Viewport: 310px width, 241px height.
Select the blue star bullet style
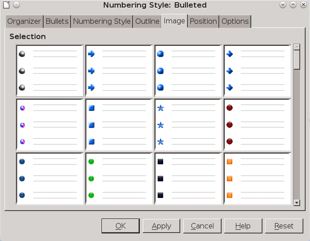coord(188,125)
